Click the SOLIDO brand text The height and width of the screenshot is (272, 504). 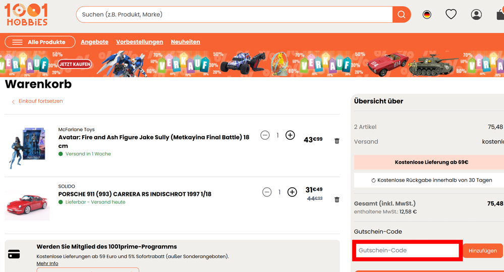(x=67, y=187)
